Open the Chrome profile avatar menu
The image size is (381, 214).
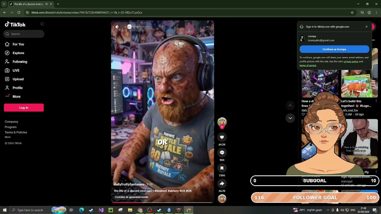369,12
